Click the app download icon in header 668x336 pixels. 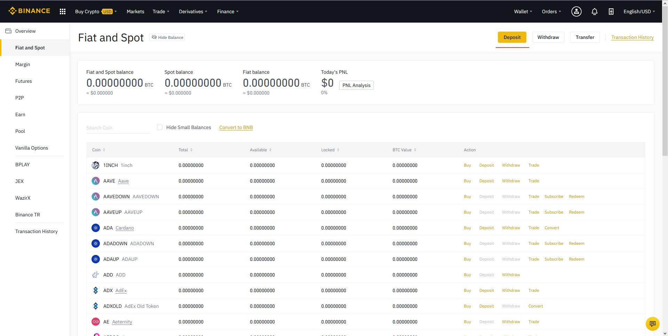point(611,11)
